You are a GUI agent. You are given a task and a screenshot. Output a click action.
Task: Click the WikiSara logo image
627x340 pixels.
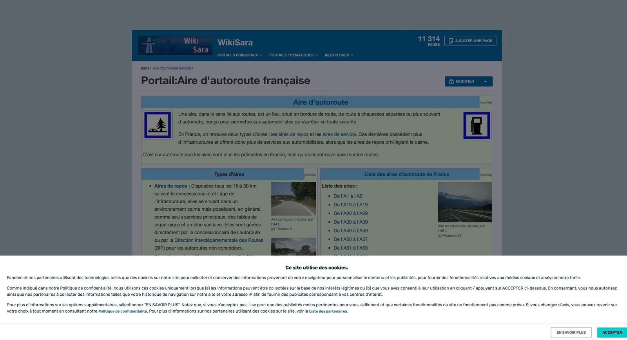click(x=175, y=45)
